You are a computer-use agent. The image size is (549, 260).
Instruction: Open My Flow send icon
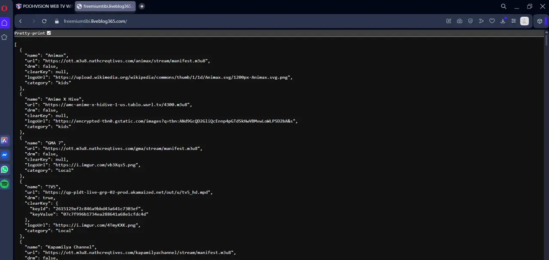[481, 21]
